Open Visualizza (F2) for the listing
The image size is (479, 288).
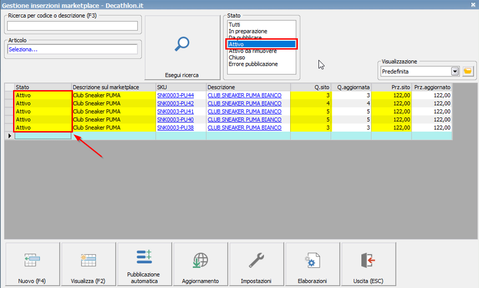point(88,264)
